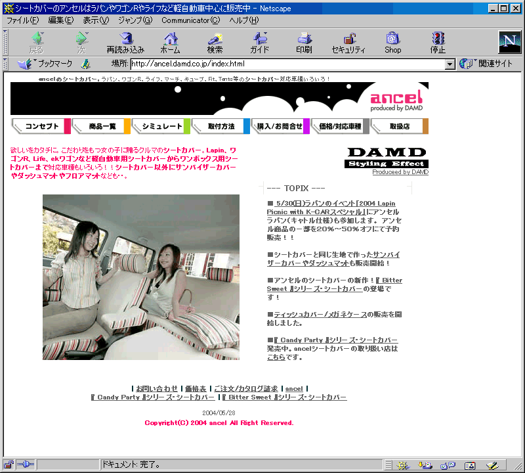This screenshot has width=525, height=473.
Task: Open the 表示(V) menu
Action: pos(96,20)
